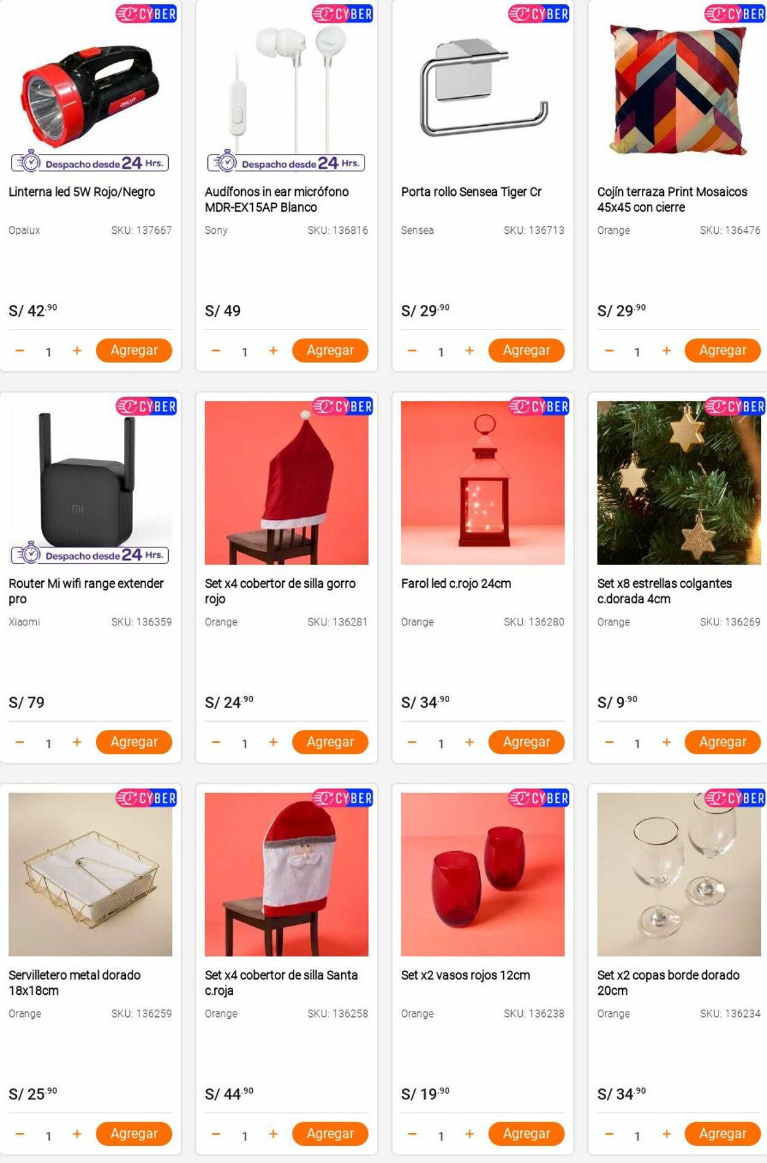
Task: Add Cojín terraza Print Mosaicos to cart
Action: 722,350
